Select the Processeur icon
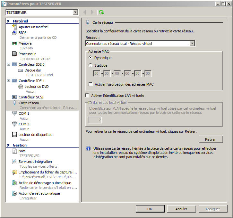The image size is (233, 218). point(14,54)
